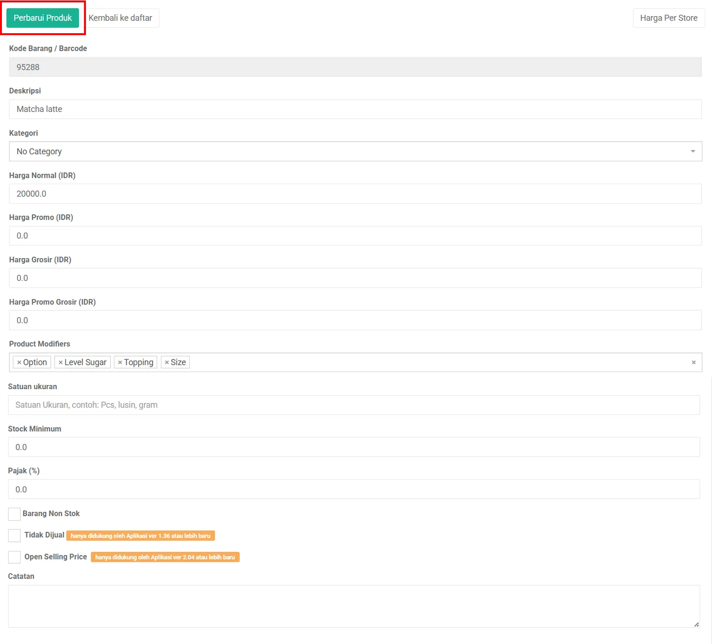
Task: Go back via Kembali ke daftar
Action: pyautogui.click(x=120, y=18)
